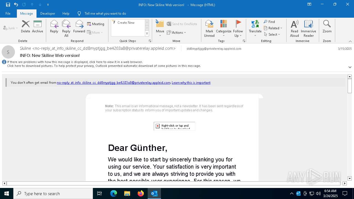Start Read Aloud

[x=295, y=28]
